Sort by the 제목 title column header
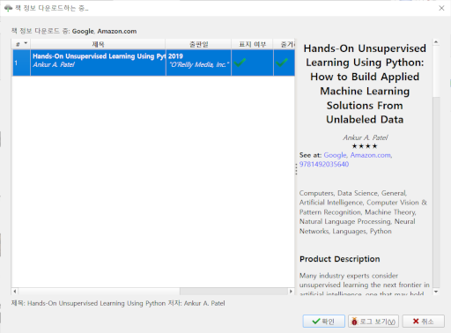This screenshot has width=451, height=333. (98, 44)
